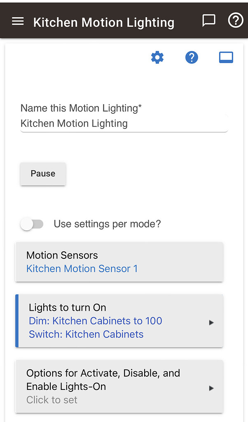The height and width of the screenshot is (422, 248).
Task: Open the hamburger navigation menu
Action: [17, 21]
